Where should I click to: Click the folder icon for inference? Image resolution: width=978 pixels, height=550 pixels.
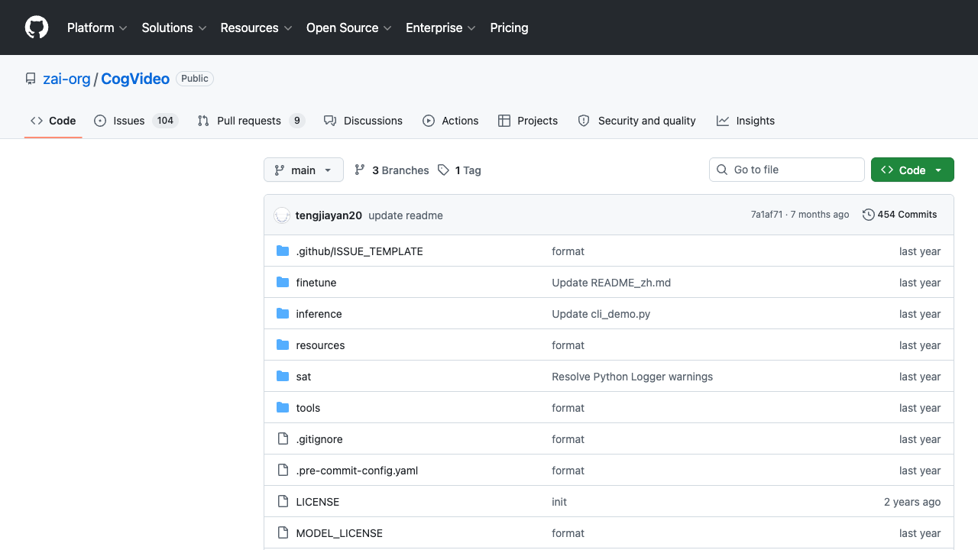(x=283, y=314)
